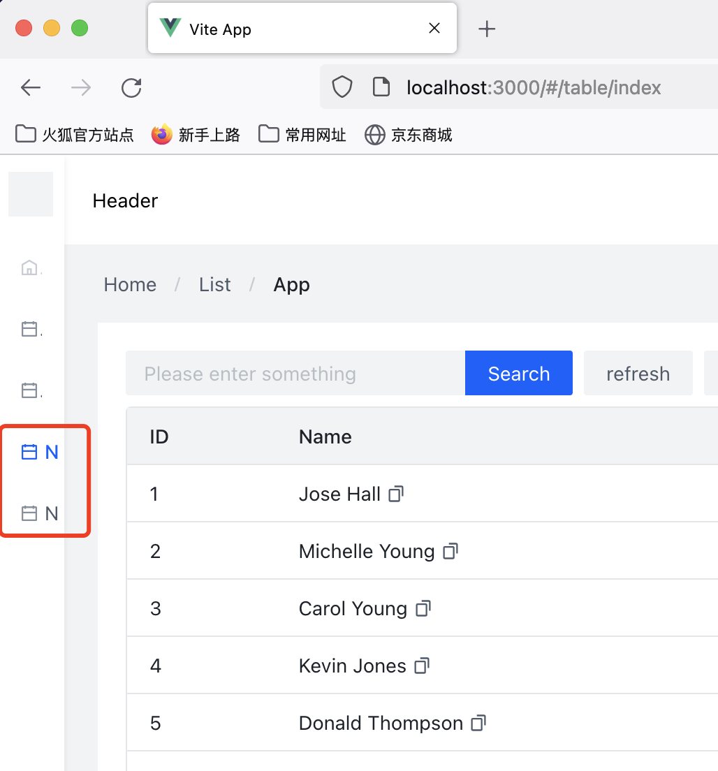The height and width of the screenshot is (771, 718).
Task: Reload the page with the refresh icon
Action: click(131, 88)
